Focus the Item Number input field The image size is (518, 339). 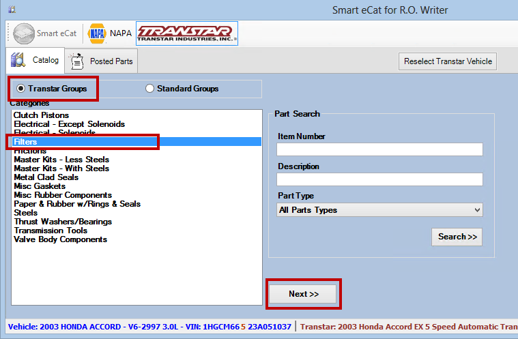[379, 149]
